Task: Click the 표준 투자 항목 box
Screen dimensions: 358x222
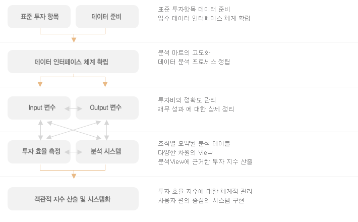Action: [x=39, y=17]
